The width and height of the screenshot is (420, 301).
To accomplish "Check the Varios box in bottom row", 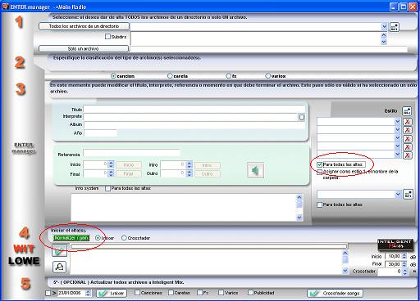I will tap(221, 293).
